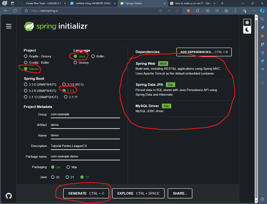Open Browser essentials heart icon

(x=245, y=10)
